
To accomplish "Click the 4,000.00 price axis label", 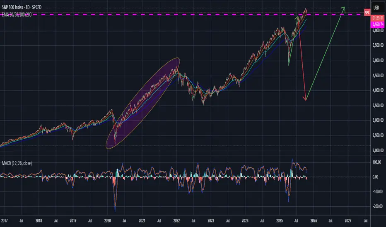I will 378,90.
